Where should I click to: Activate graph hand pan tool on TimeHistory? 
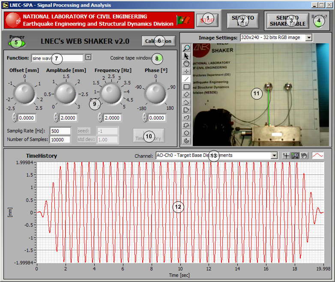304,156
